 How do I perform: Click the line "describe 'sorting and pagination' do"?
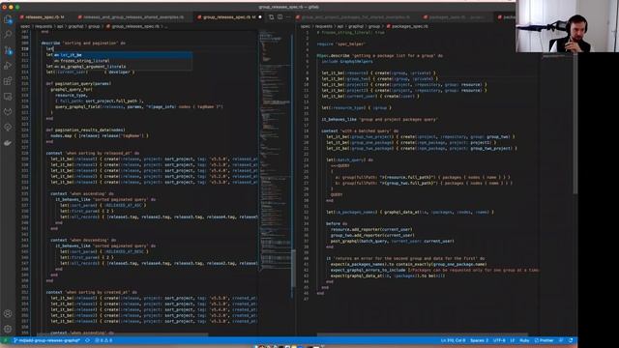(83, 43)
